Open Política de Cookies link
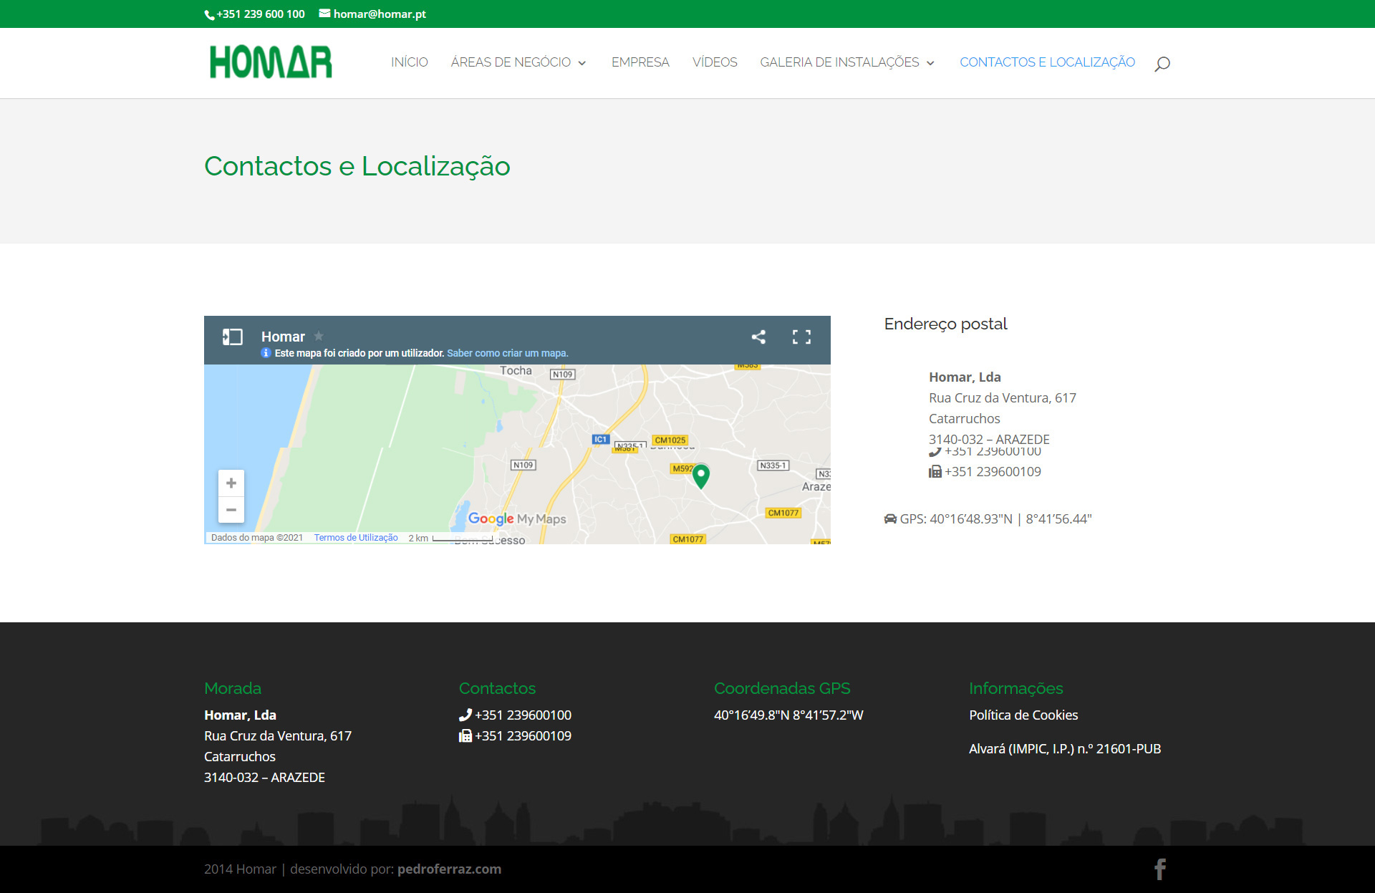The width and height of the screenshot is (1375, 893). tap(1023, 715)
